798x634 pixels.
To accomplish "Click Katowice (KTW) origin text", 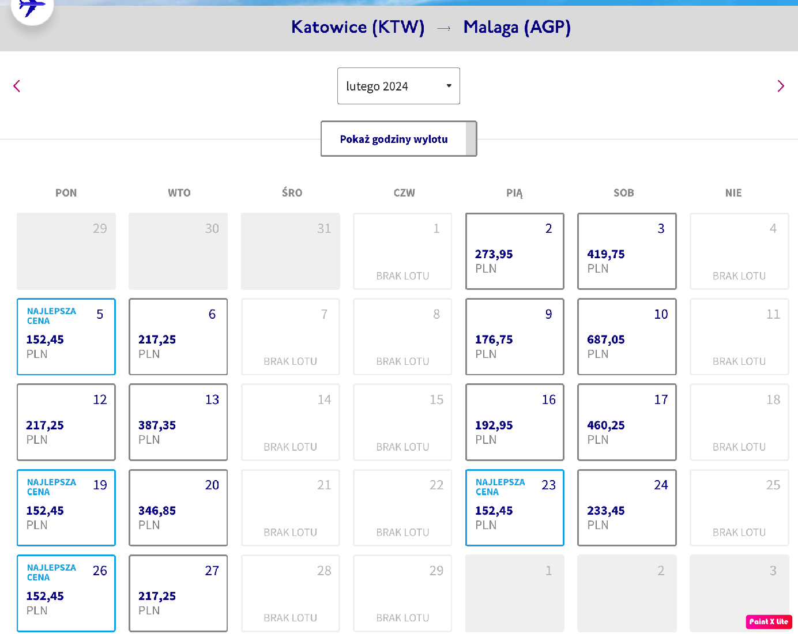I will coord(357,27).
